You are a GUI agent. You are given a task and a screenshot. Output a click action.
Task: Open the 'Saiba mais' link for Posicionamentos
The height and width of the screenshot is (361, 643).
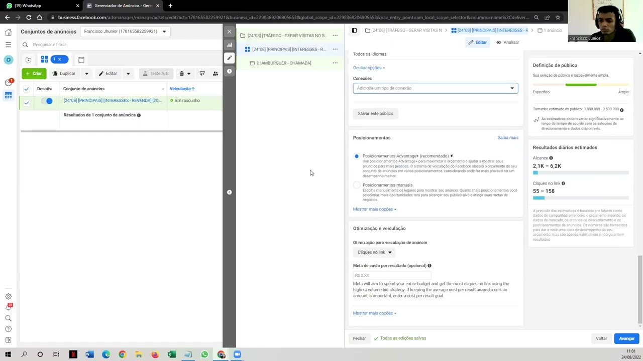(508, 138)
